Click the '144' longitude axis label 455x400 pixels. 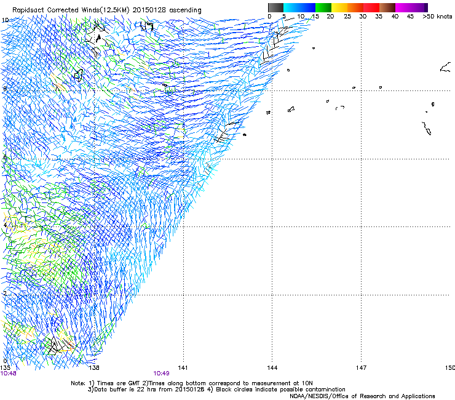272,368
